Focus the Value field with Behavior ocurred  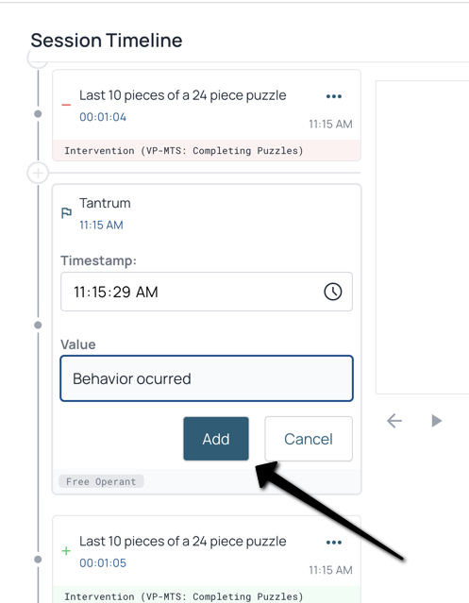tap(207, 378)
